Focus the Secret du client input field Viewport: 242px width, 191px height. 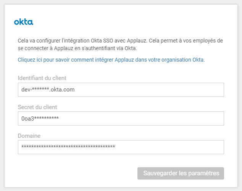[x=121, y=118]
